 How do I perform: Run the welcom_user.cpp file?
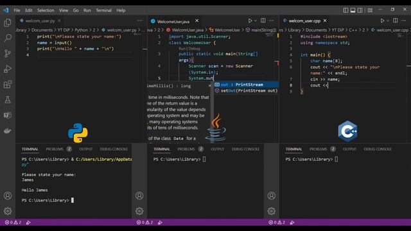(383, 21)
